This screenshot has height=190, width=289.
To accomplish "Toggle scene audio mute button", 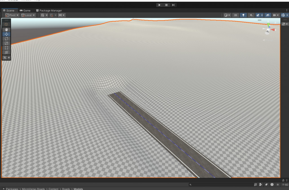I will [x=251, y=15].
